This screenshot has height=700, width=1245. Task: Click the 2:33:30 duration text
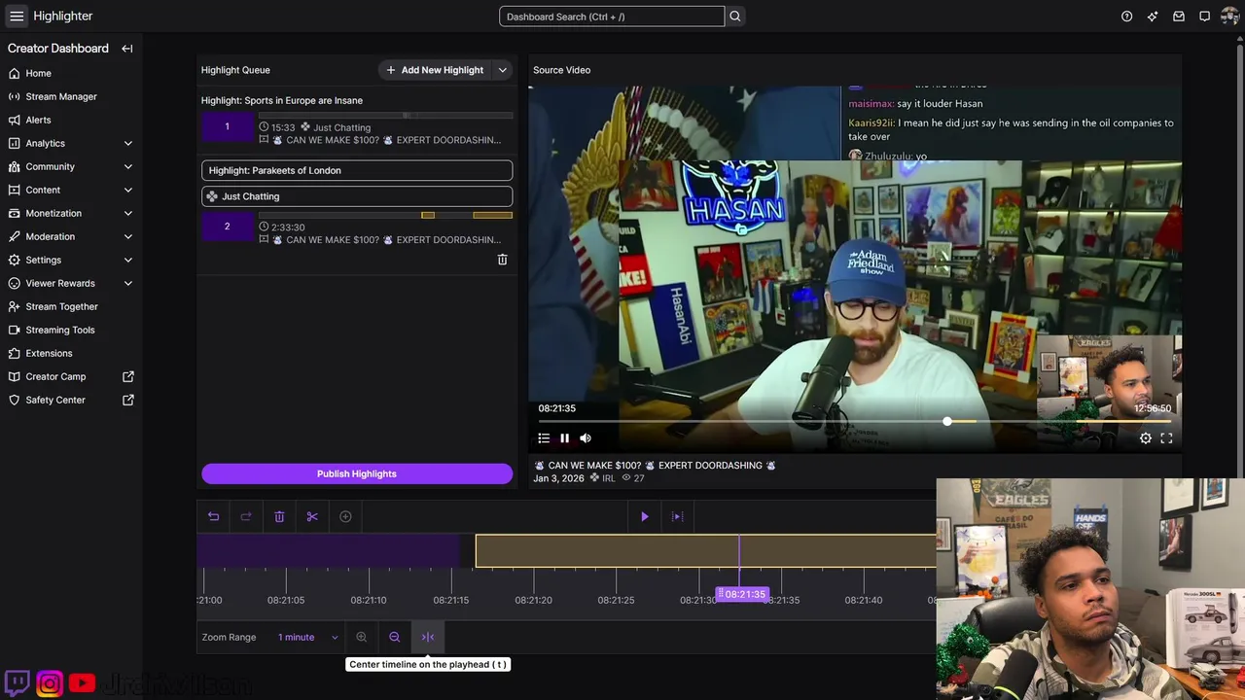pos(288,227)
